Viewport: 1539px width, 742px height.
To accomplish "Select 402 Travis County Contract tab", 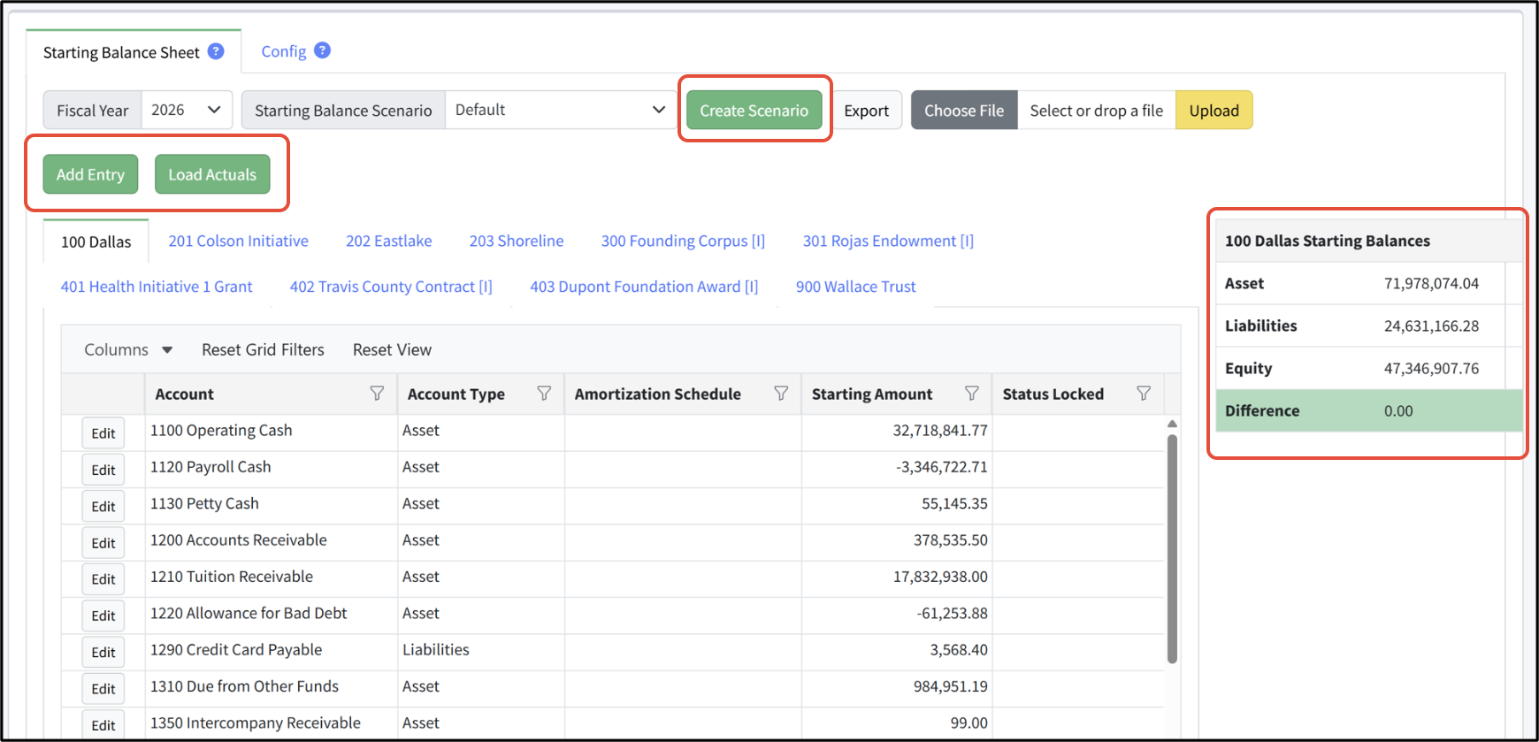I will click(x=391, y=287).
